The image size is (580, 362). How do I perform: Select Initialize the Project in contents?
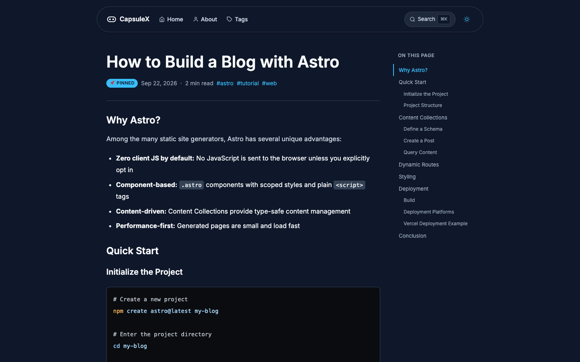point(426,94)
